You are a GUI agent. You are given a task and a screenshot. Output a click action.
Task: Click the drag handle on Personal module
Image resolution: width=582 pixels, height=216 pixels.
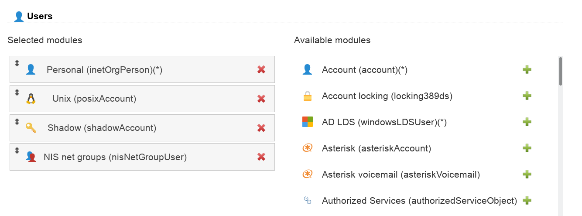click(17, 63)
